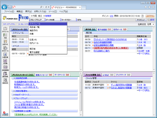Switch to 電子会議室 (1) tab
This screenshot has height=118, width=157.
[x=104, y=29]
